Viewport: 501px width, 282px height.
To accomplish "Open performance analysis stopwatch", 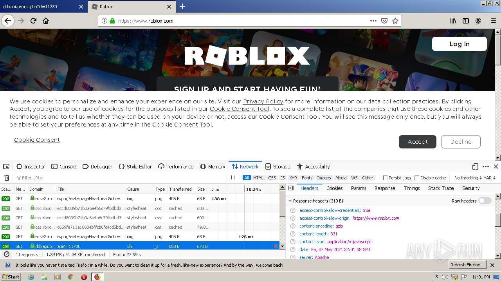I will click(x=7, y=254).
